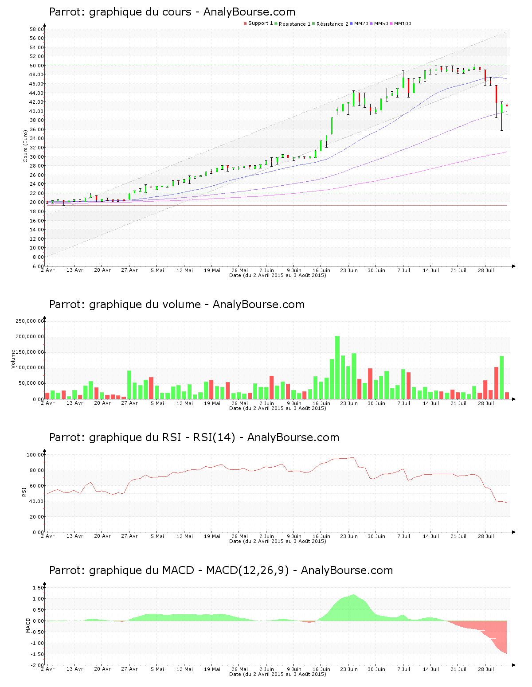Click the pink swatch beside MM100
This screenshot has height=687, width=532.
click(391, 23)
